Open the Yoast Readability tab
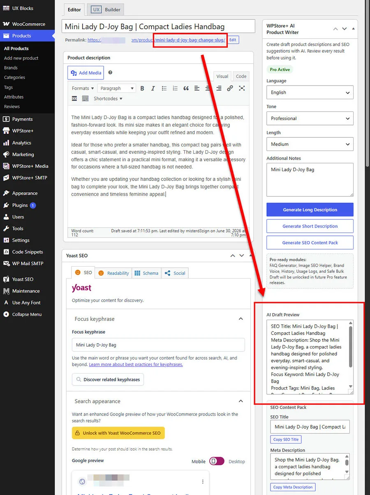Screen dimensions: 370x495 (113, 273)
